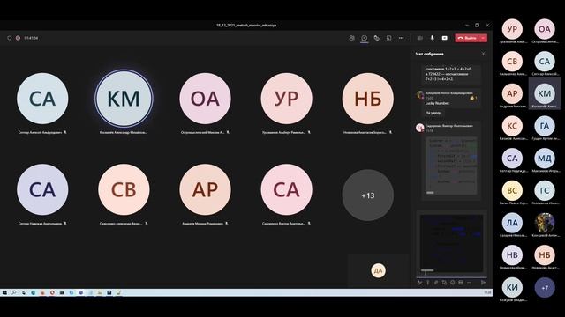Click the ДА self-view avatar
Viewport: 565px width, 317px height.
[378, 270]
